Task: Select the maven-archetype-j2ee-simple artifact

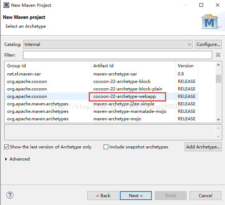Action: click(x=124, y=104)
